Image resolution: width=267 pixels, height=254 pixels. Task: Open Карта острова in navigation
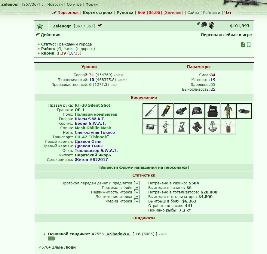[x=98, y=12]
